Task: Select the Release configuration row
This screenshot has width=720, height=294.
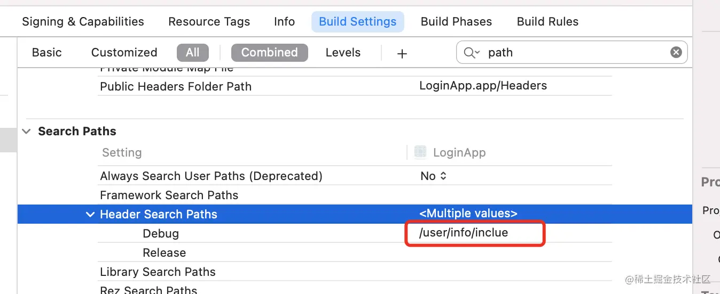Action: [x=164, y=252]
